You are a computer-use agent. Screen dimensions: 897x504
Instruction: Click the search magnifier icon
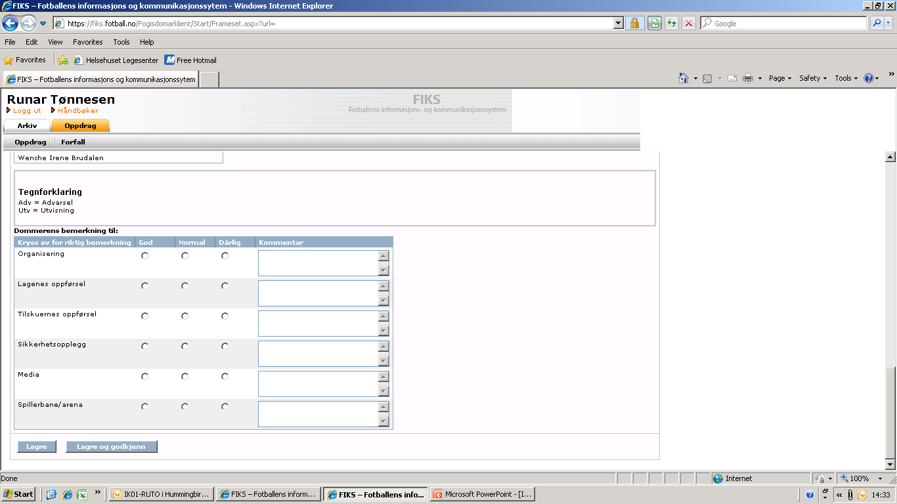877,23
